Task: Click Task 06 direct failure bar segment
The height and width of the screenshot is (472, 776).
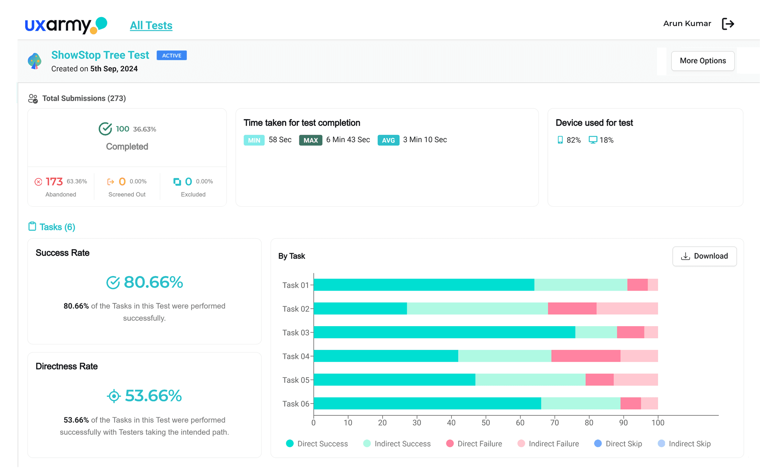Action: click(x=630, y=403)
